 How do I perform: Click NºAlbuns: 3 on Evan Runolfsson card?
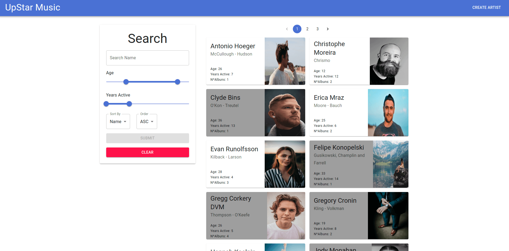219,183
